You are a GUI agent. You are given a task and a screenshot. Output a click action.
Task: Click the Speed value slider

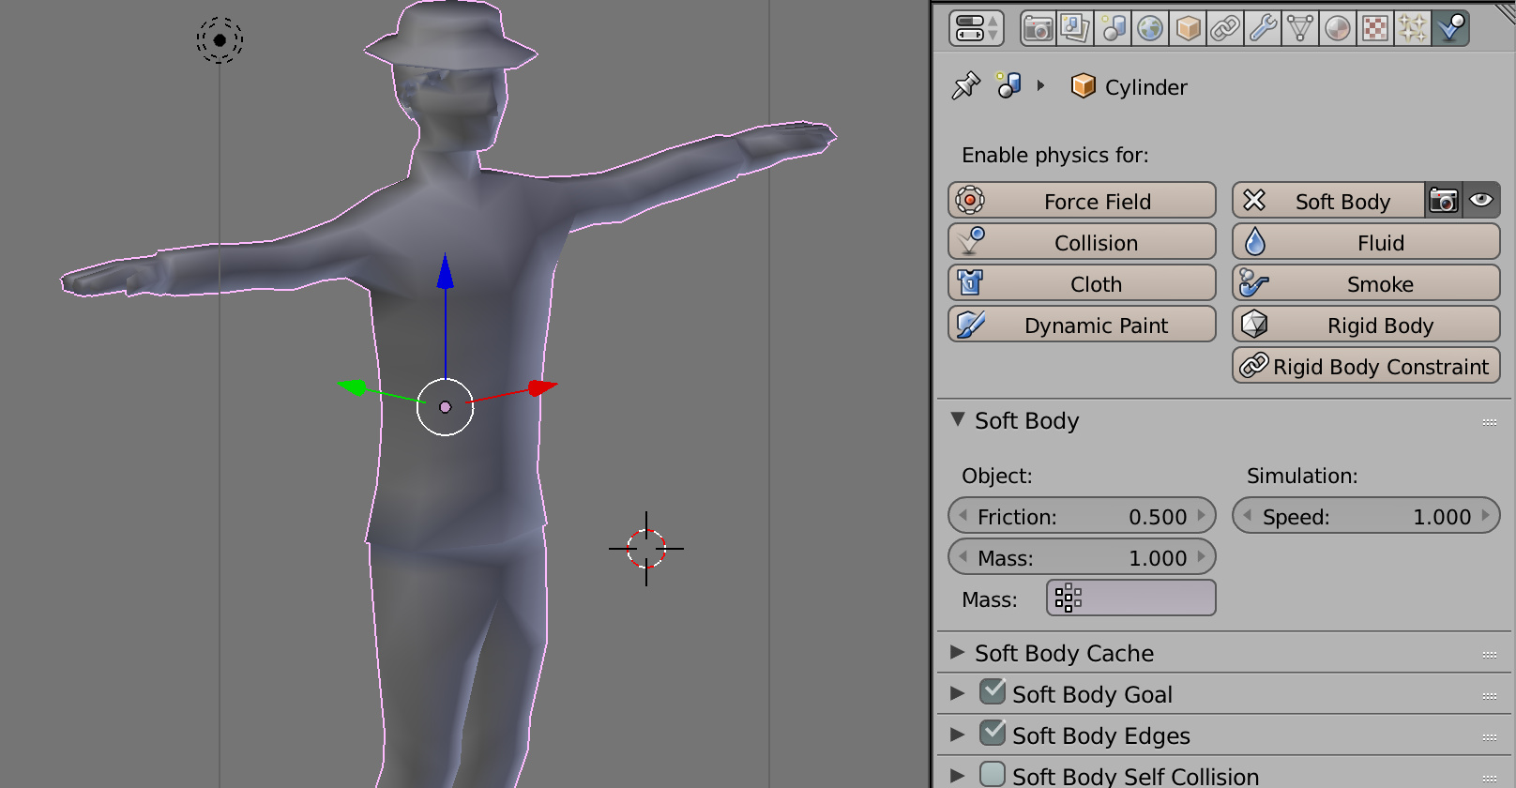click(1366, 516)
